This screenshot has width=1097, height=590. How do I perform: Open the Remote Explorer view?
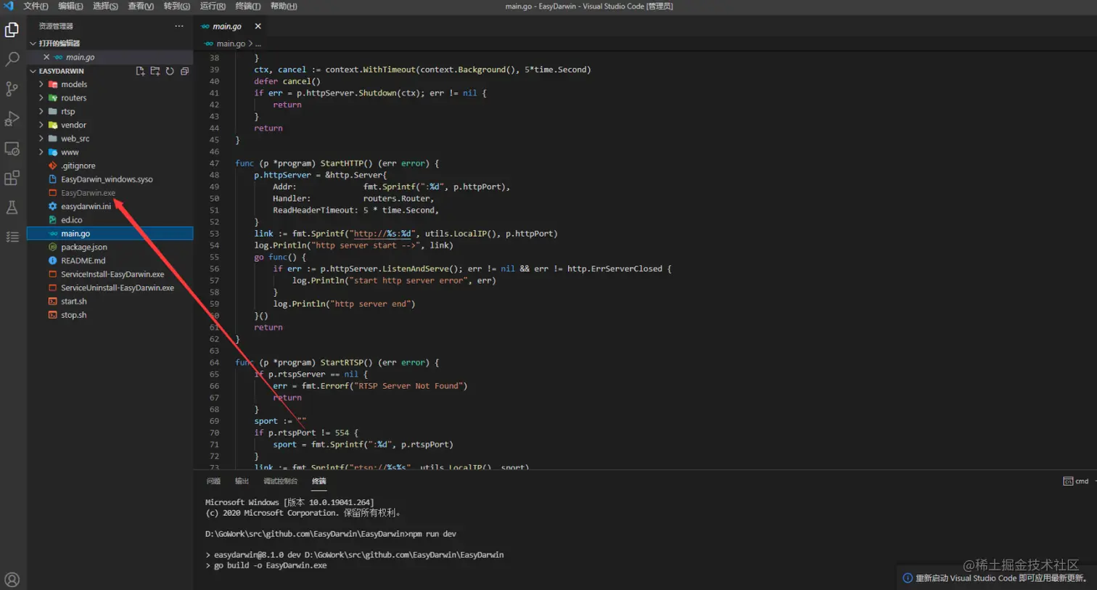click(x=12, y=148)
